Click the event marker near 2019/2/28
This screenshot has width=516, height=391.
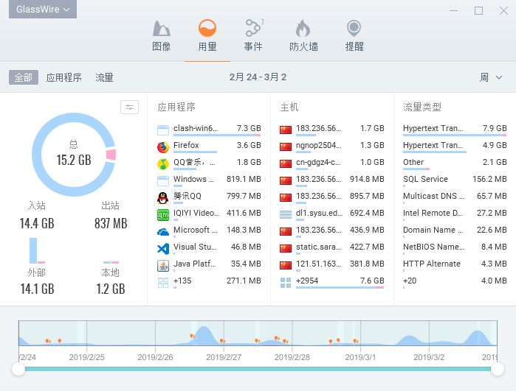(x=285, y=341)
